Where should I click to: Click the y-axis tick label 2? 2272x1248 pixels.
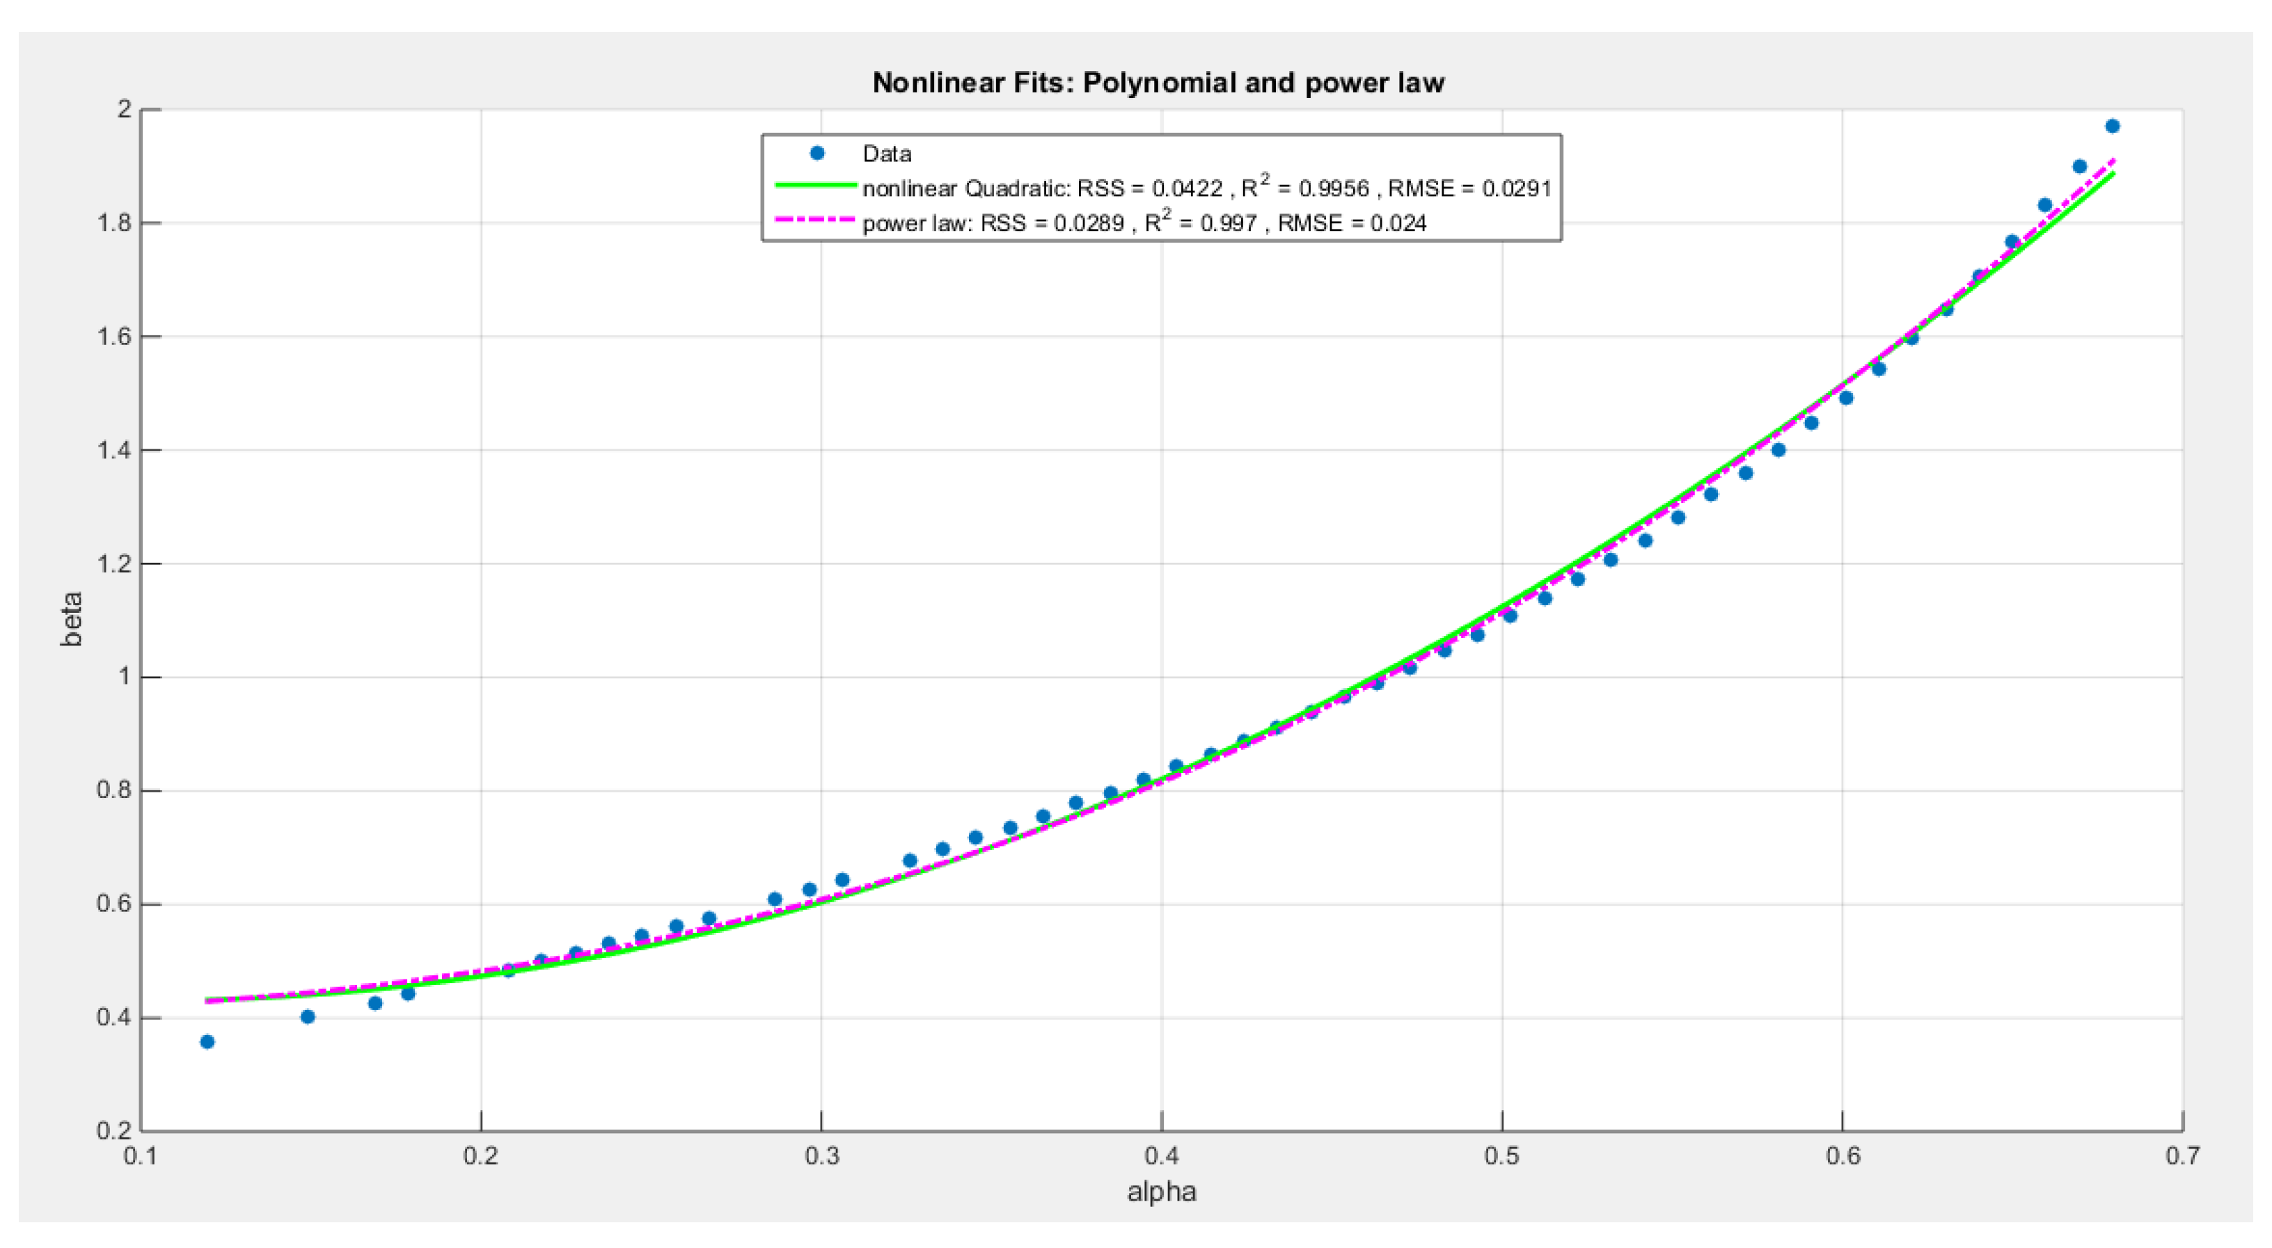click(x=125, y=109)
